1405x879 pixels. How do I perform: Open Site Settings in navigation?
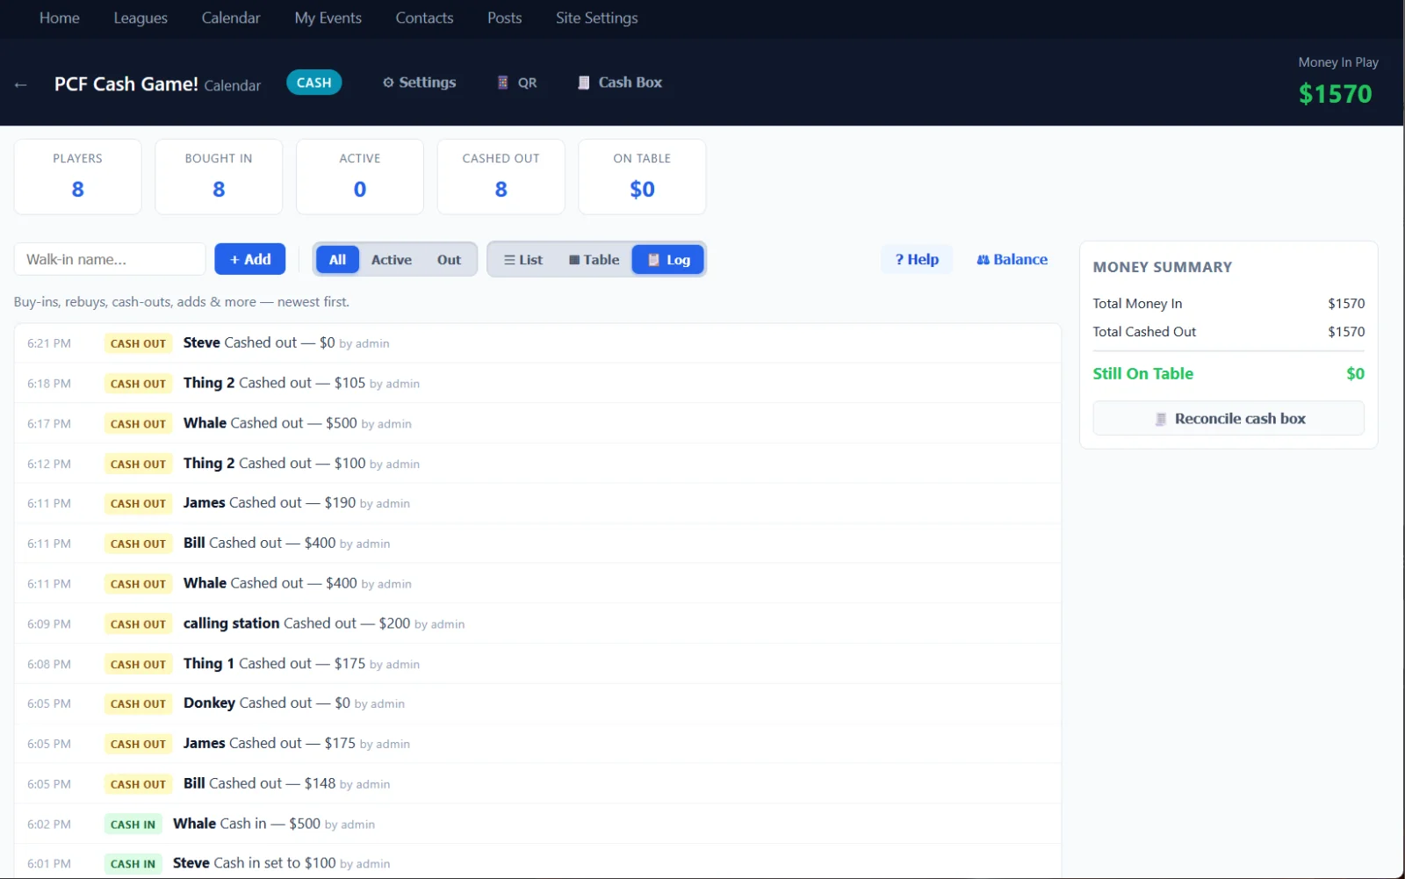click(x=597, y=18)
